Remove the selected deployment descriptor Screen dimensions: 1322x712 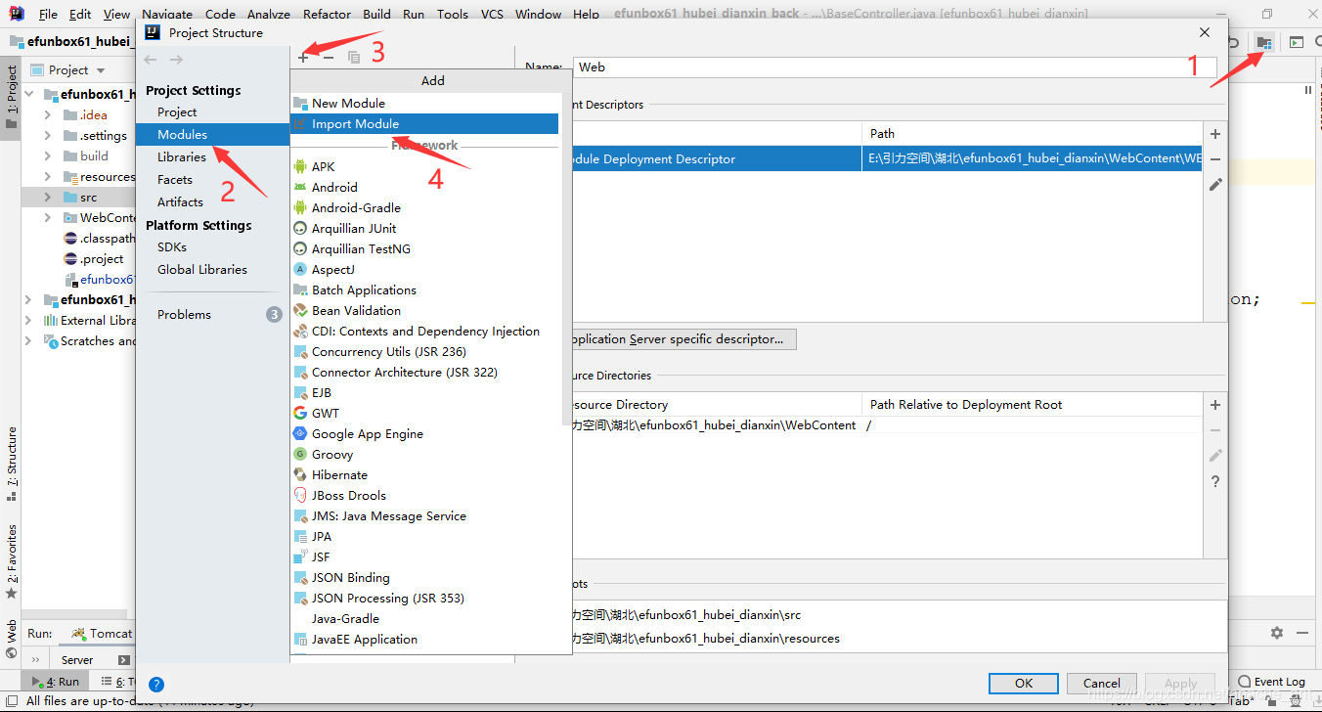[1215, 158]
